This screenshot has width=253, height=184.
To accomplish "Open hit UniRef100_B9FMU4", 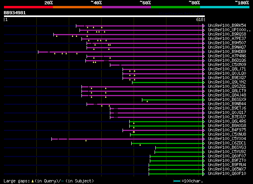I will (227, 165).
